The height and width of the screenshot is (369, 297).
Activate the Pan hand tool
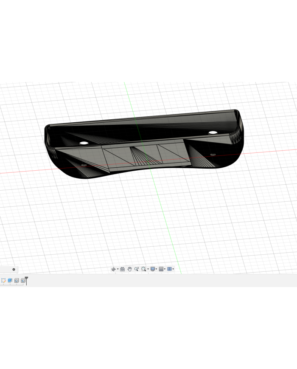[x=129, y=269]
